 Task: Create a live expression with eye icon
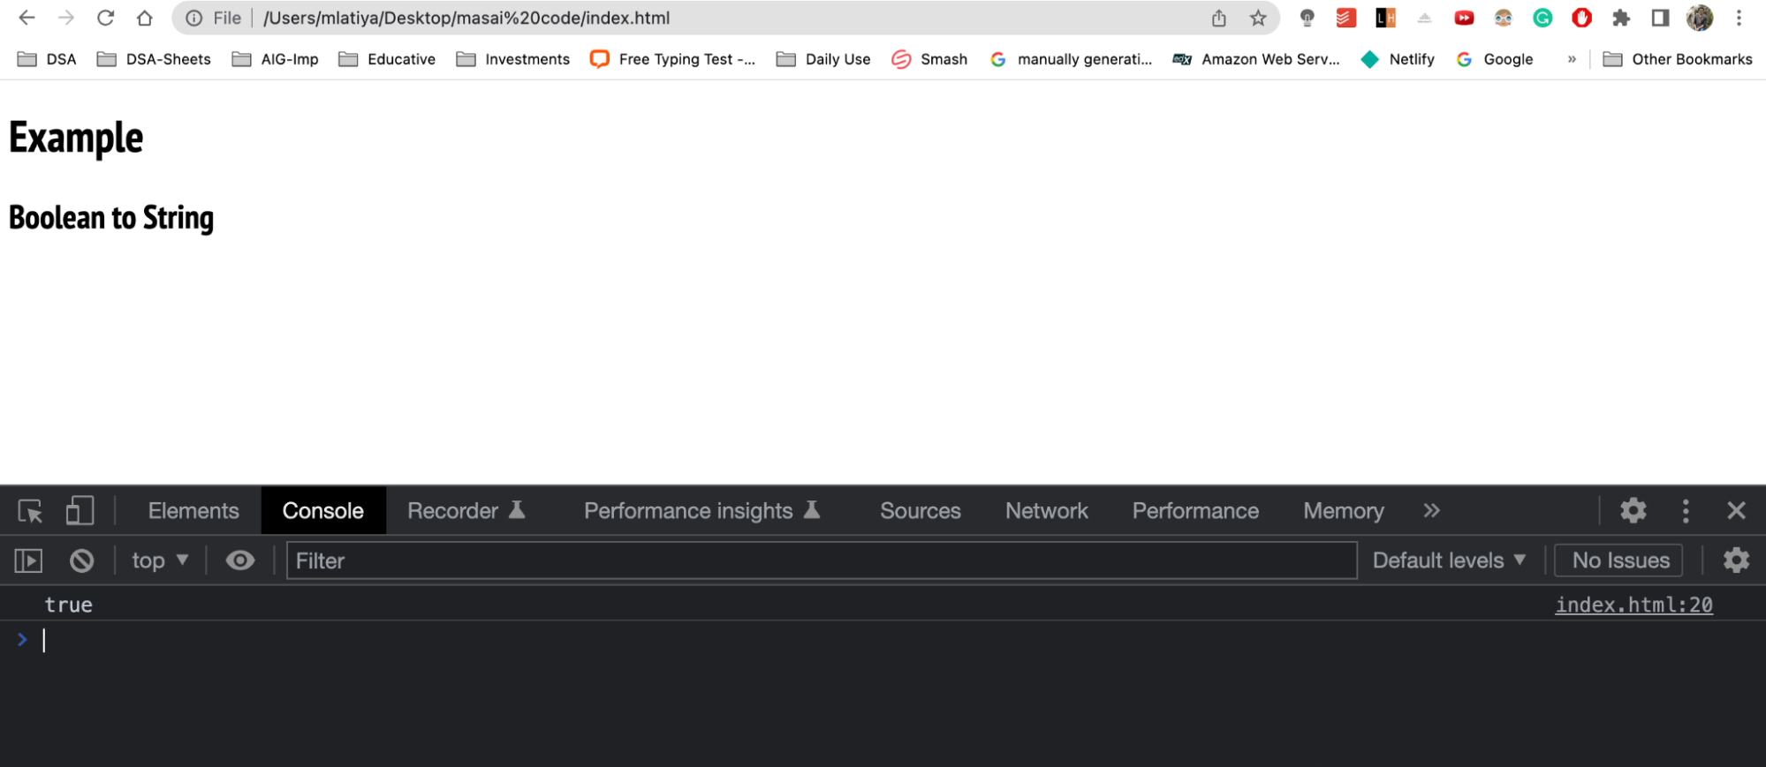coord(239,560)
